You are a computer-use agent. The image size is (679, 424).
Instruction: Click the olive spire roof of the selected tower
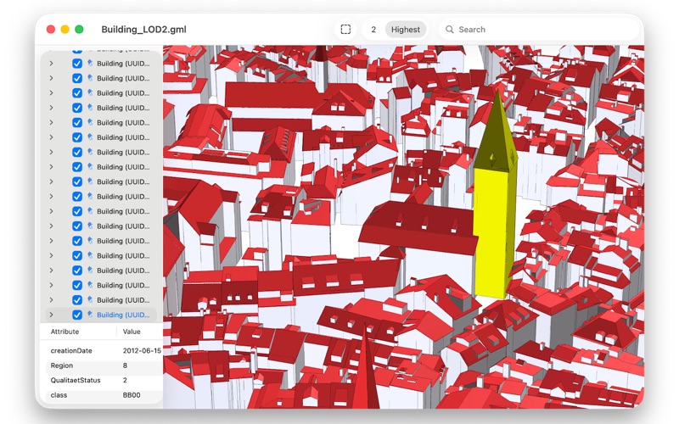pyautogui.click(x=497, y=134)
